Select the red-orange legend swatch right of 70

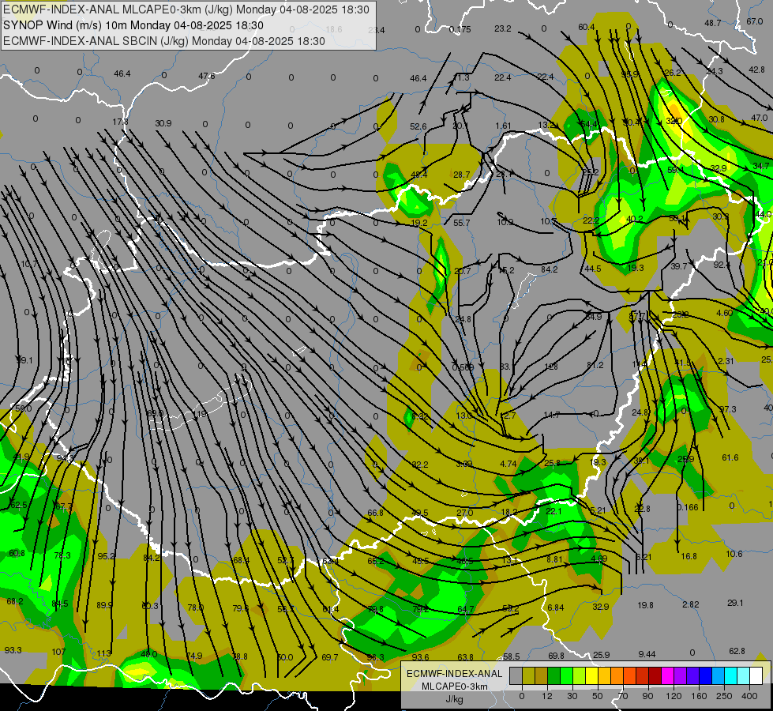pyautogui.click(x=630, y=676)
